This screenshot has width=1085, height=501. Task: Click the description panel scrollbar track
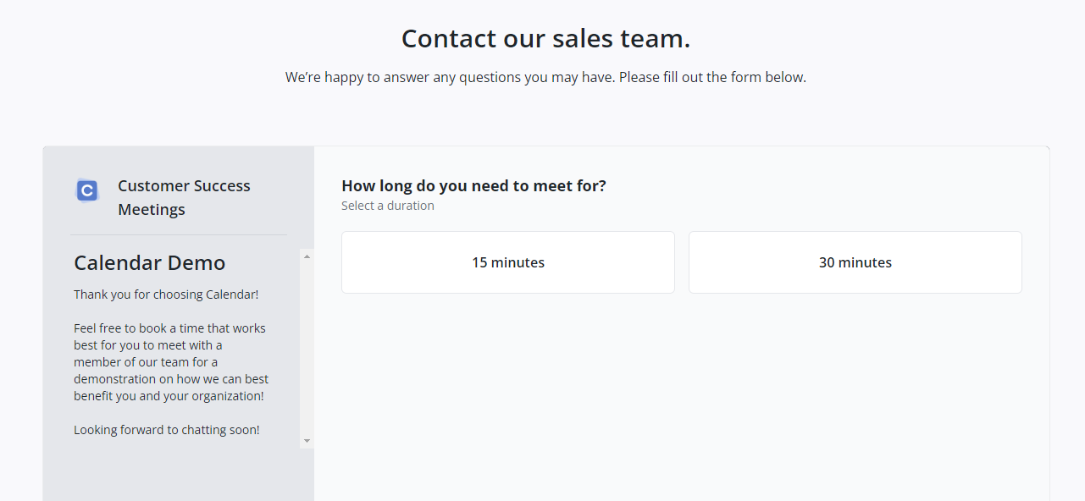click(x=307, y=347)
